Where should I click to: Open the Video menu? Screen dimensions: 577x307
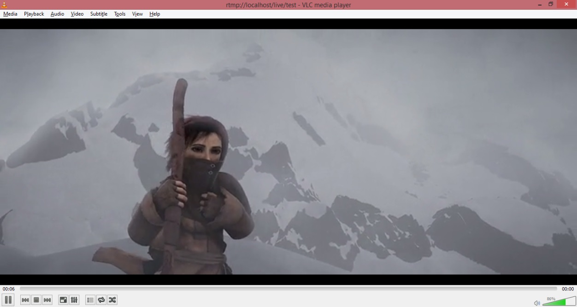click(x=77, y=14)
